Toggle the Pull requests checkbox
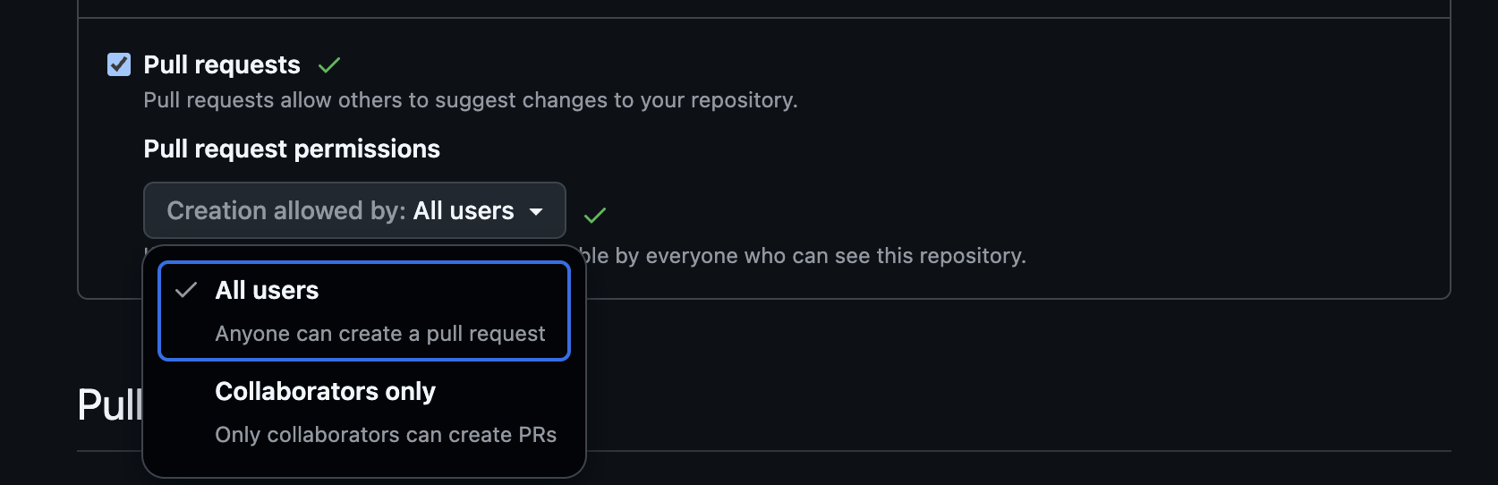 119,64
